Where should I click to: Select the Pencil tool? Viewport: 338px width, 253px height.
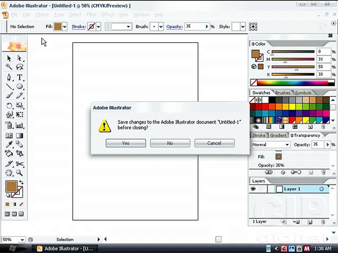pyautogui.click(x=19, y=95)
